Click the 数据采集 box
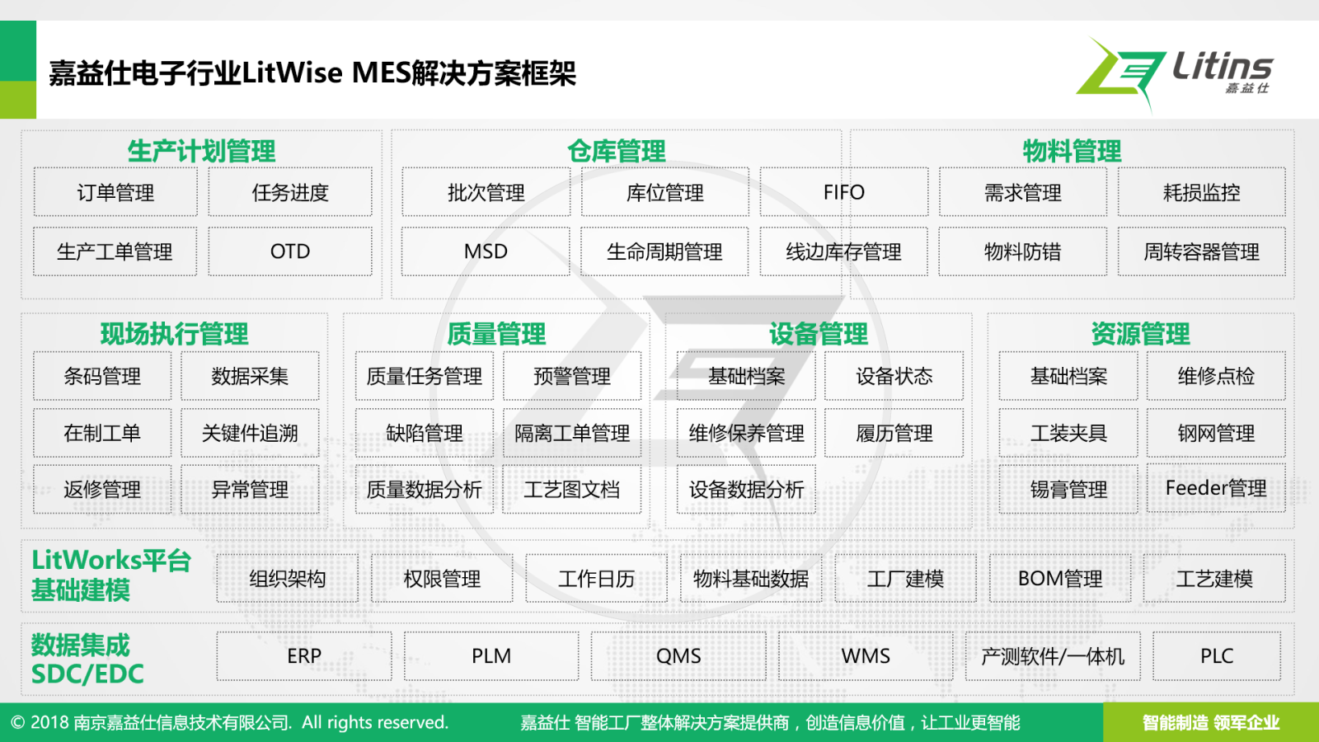 tap(250, 376)
